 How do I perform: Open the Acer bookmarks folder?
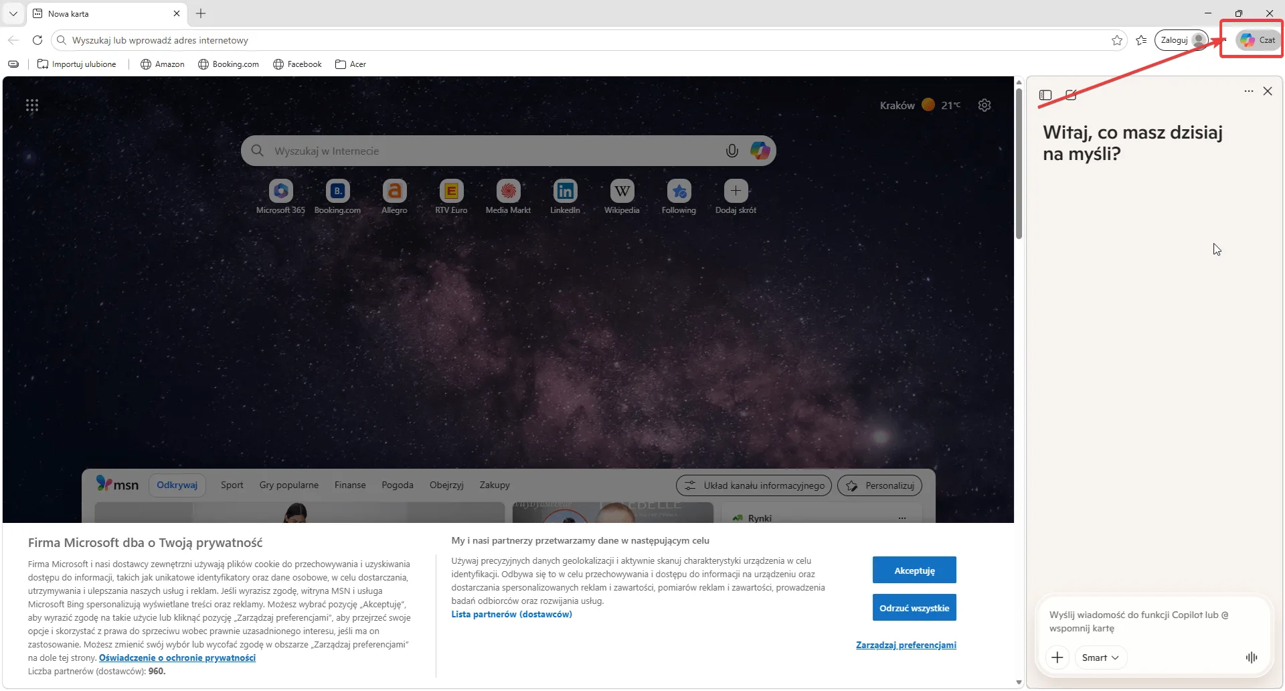[351, 64]
